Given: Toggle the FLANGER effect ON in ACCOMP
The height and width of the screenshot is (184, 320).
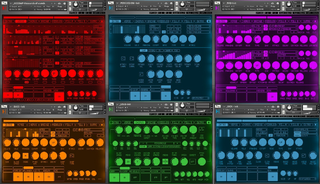Looking at the screenshot, I should coord(18,95).
